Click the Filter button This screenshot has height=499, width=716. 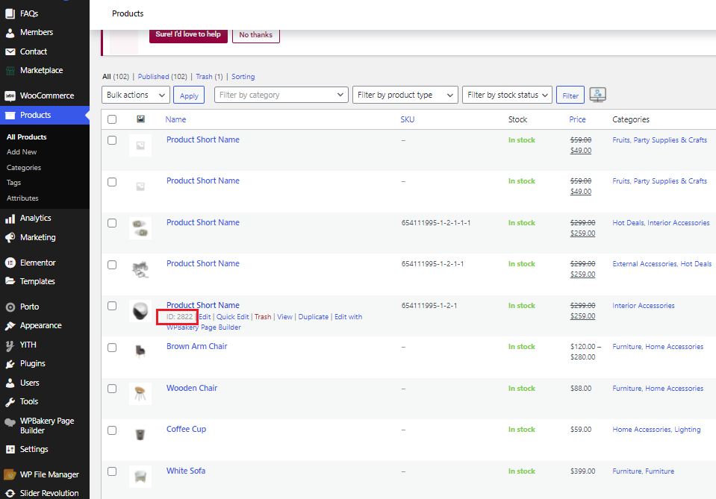tap(570, 95)
